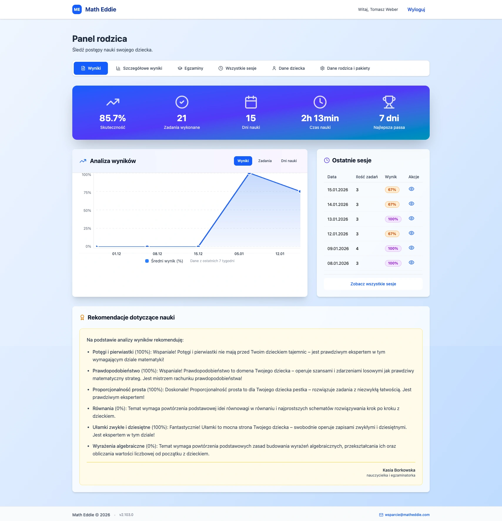This screenshot has height=521, width=502.
Task: Email wsparcie@matheddie.com support link
Action: (x=407, y=515)
